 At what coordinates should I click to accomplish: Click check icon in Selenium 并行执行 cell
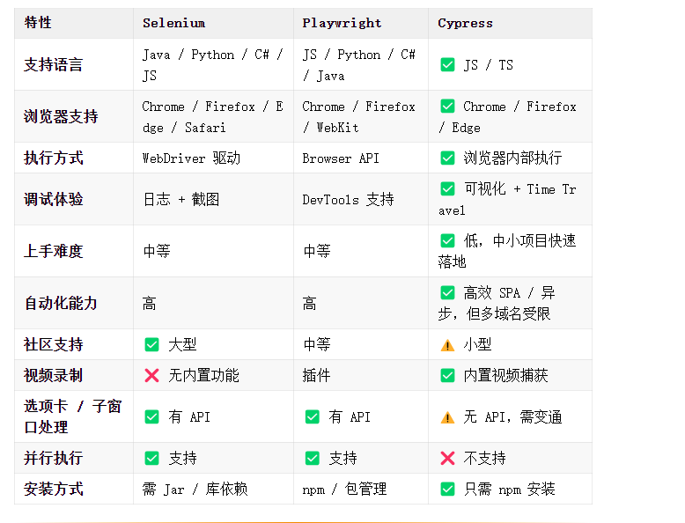[151, 458]
